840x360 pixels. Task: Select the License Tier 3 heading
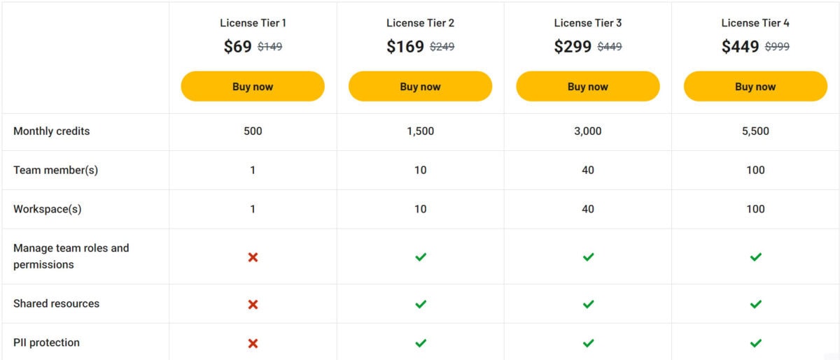[588, 23]
